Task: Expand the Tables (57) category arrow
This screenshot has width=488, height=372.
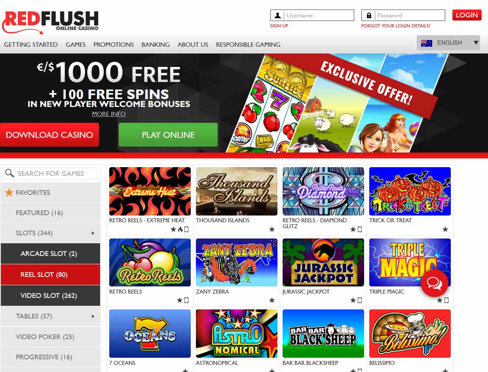Action: point(93,316)
